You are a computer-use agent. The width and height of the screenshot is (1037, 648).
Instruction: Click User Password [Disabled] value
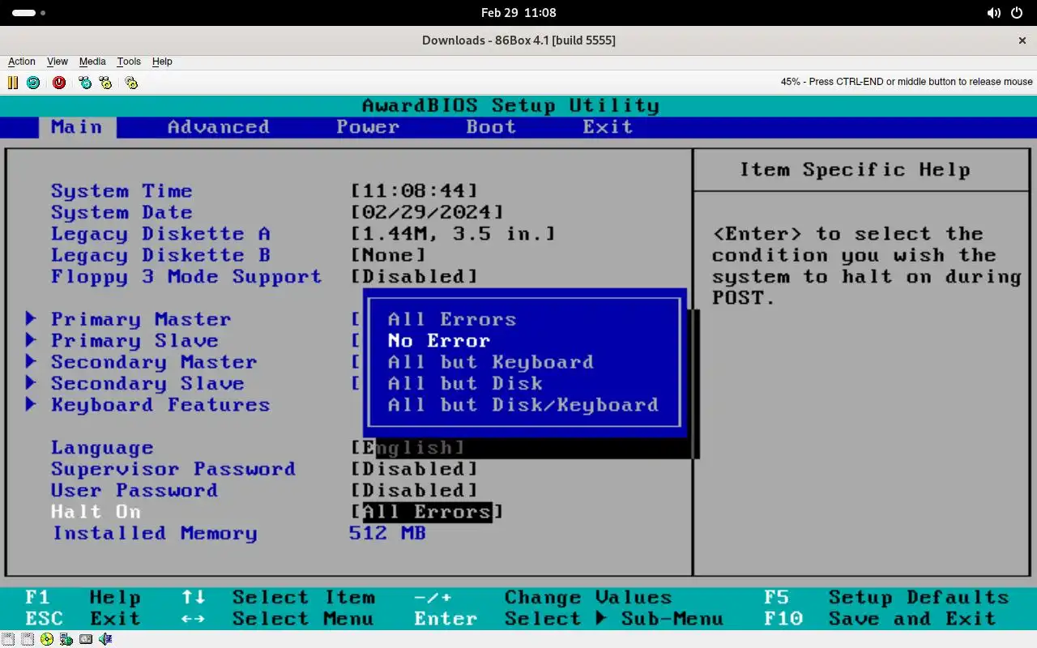(414, 491)
